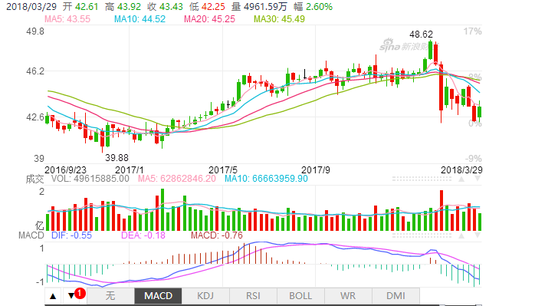Click the MACD panel dotted drag handle

[x=422, y=235]
